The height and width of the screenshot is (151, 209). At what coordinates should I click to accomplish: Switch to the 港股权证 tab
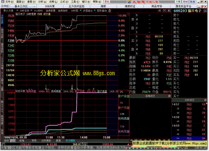coord(130,6)
